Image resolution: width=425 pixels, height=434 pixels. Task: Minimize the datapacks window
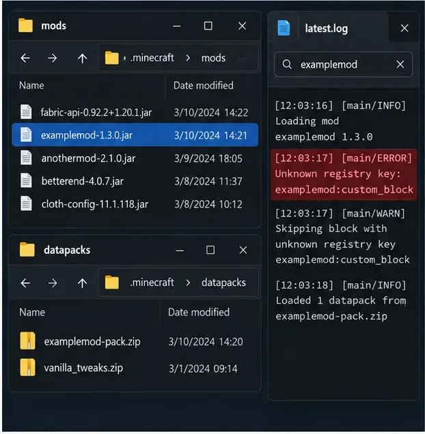[x=180, y=251]
